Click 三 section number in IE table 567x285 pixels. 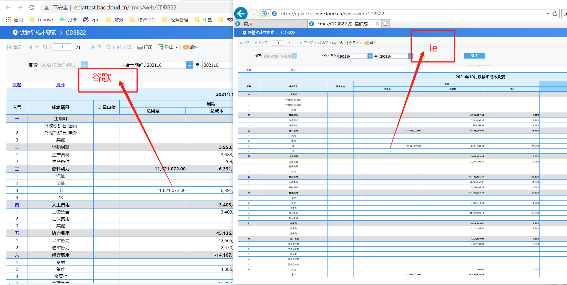pyautogui.click(x=249, y=131)
